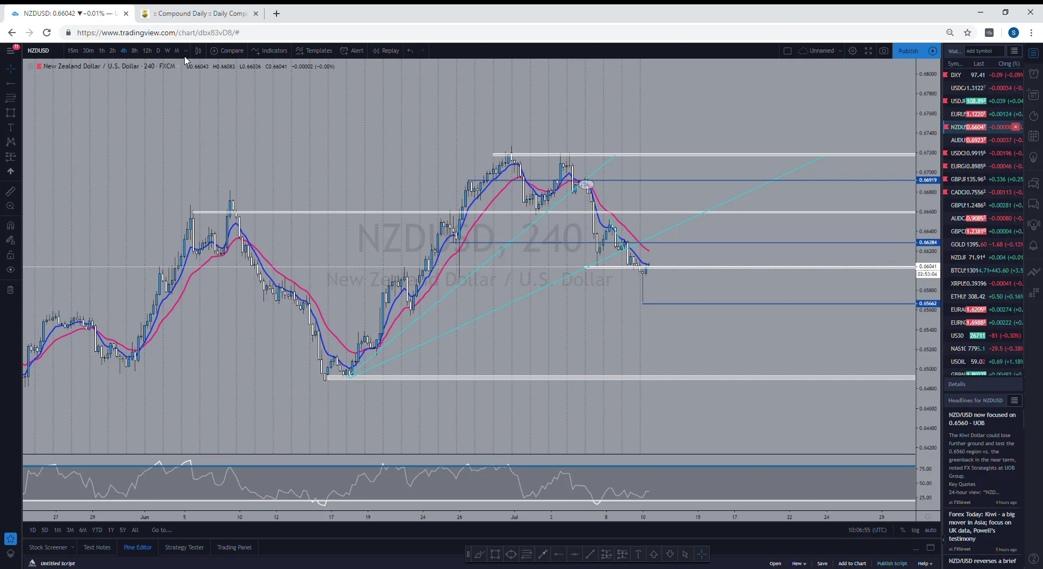Expand the timeframe interval dropdown arrow
Screen dimensions: 1043x569
click(x=186, y=50)
